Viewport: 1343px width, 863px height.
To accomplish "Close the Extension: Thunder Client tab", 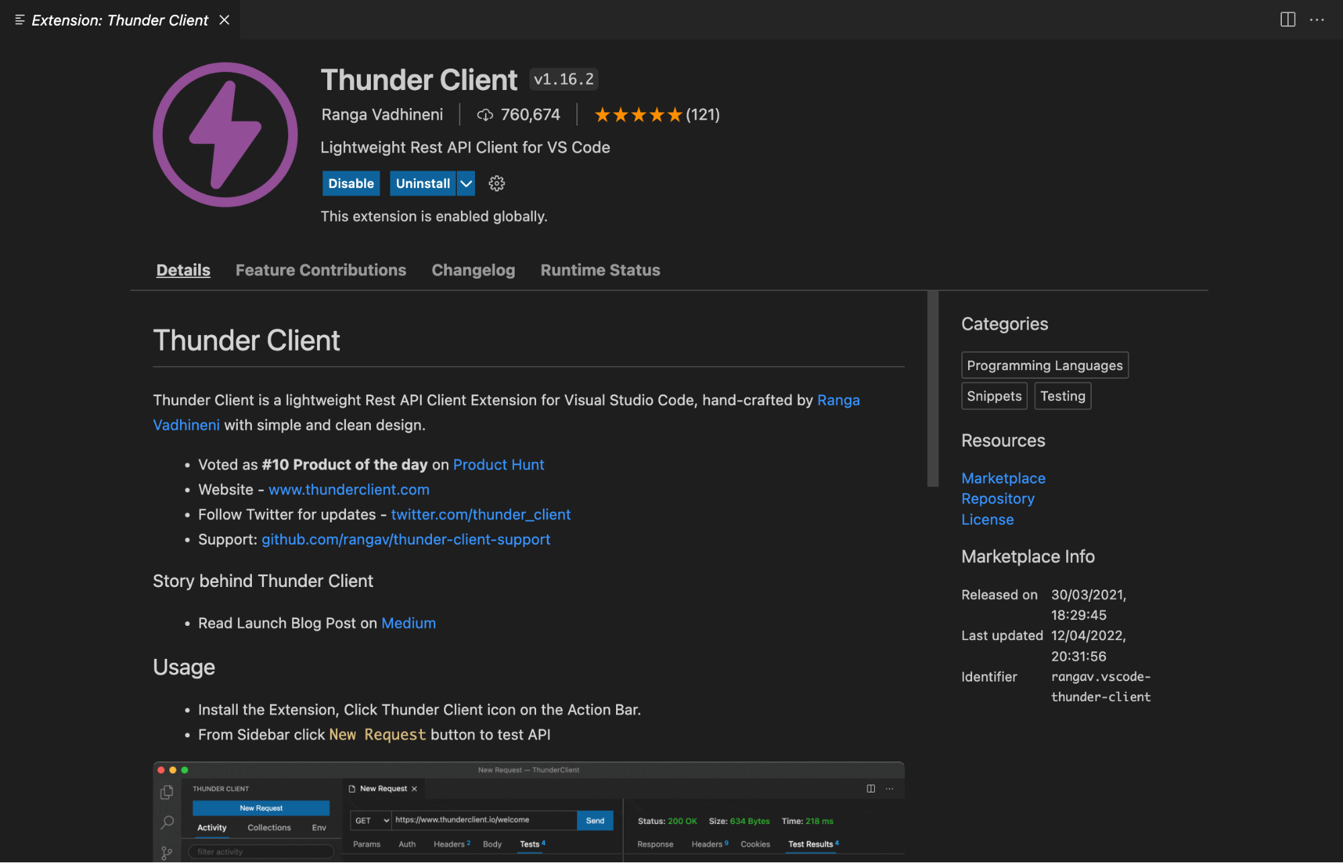I will 224,20.
